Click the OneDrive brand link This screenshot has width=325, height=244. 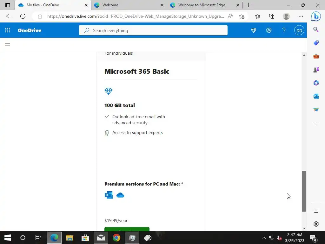point(30,30)
